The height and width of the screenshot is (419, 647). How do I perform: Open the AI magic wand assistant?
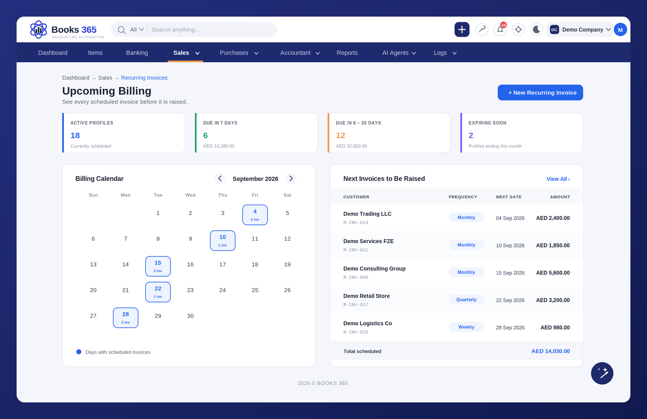[602, 373]
